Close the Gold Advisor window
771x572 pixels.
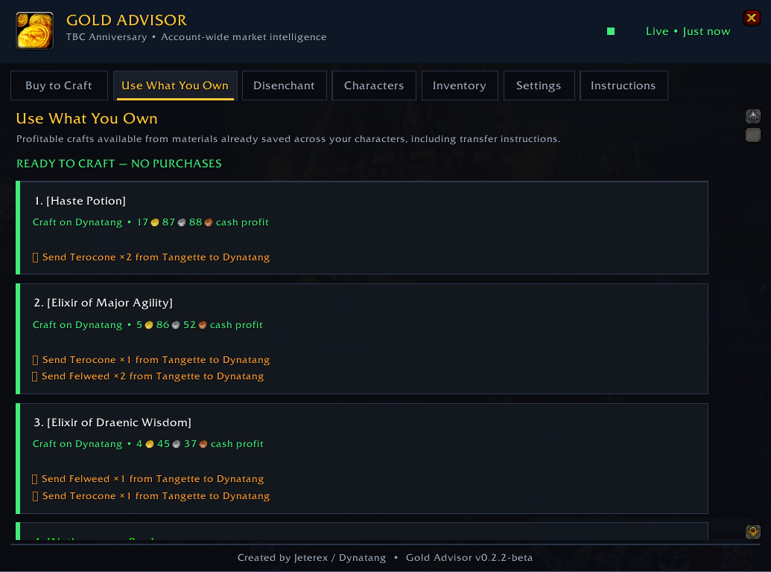[752, 18]
